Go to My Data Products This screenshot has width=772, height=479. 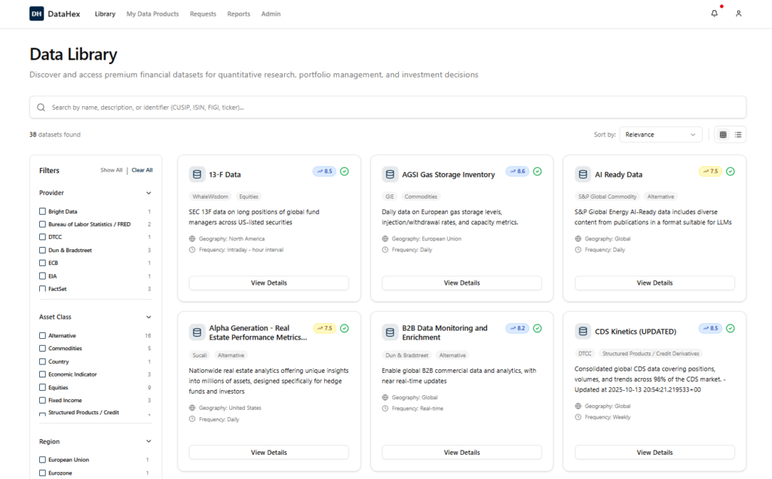tap(152, 14)
